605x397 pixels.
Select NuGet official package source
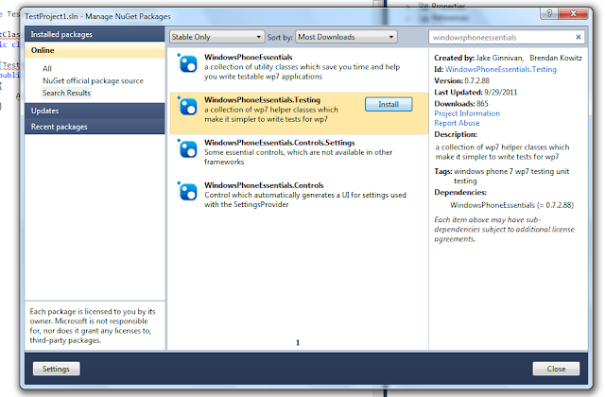click(93, 81)
